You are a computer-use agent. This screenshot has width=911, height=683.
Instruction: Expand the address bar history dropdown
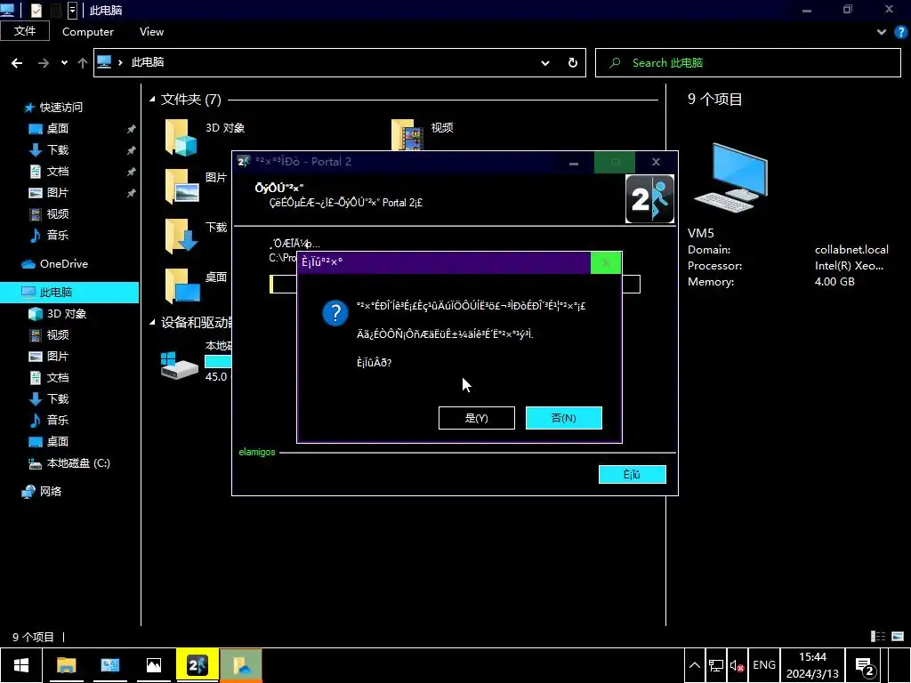pyautogui.click(x=545, y=63)
